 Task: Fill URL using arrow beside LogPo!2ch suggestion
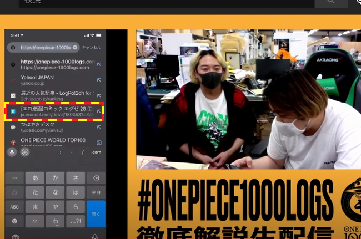pos(99,95)
